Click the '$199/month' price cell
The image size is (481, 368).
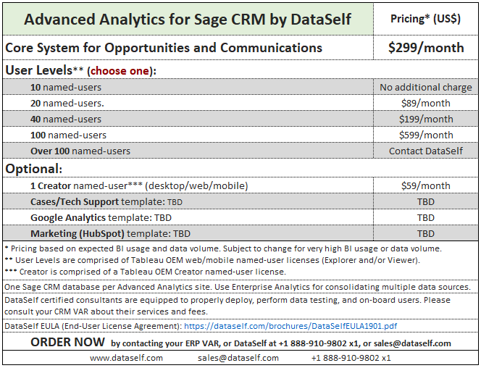[x=426, y=119]
